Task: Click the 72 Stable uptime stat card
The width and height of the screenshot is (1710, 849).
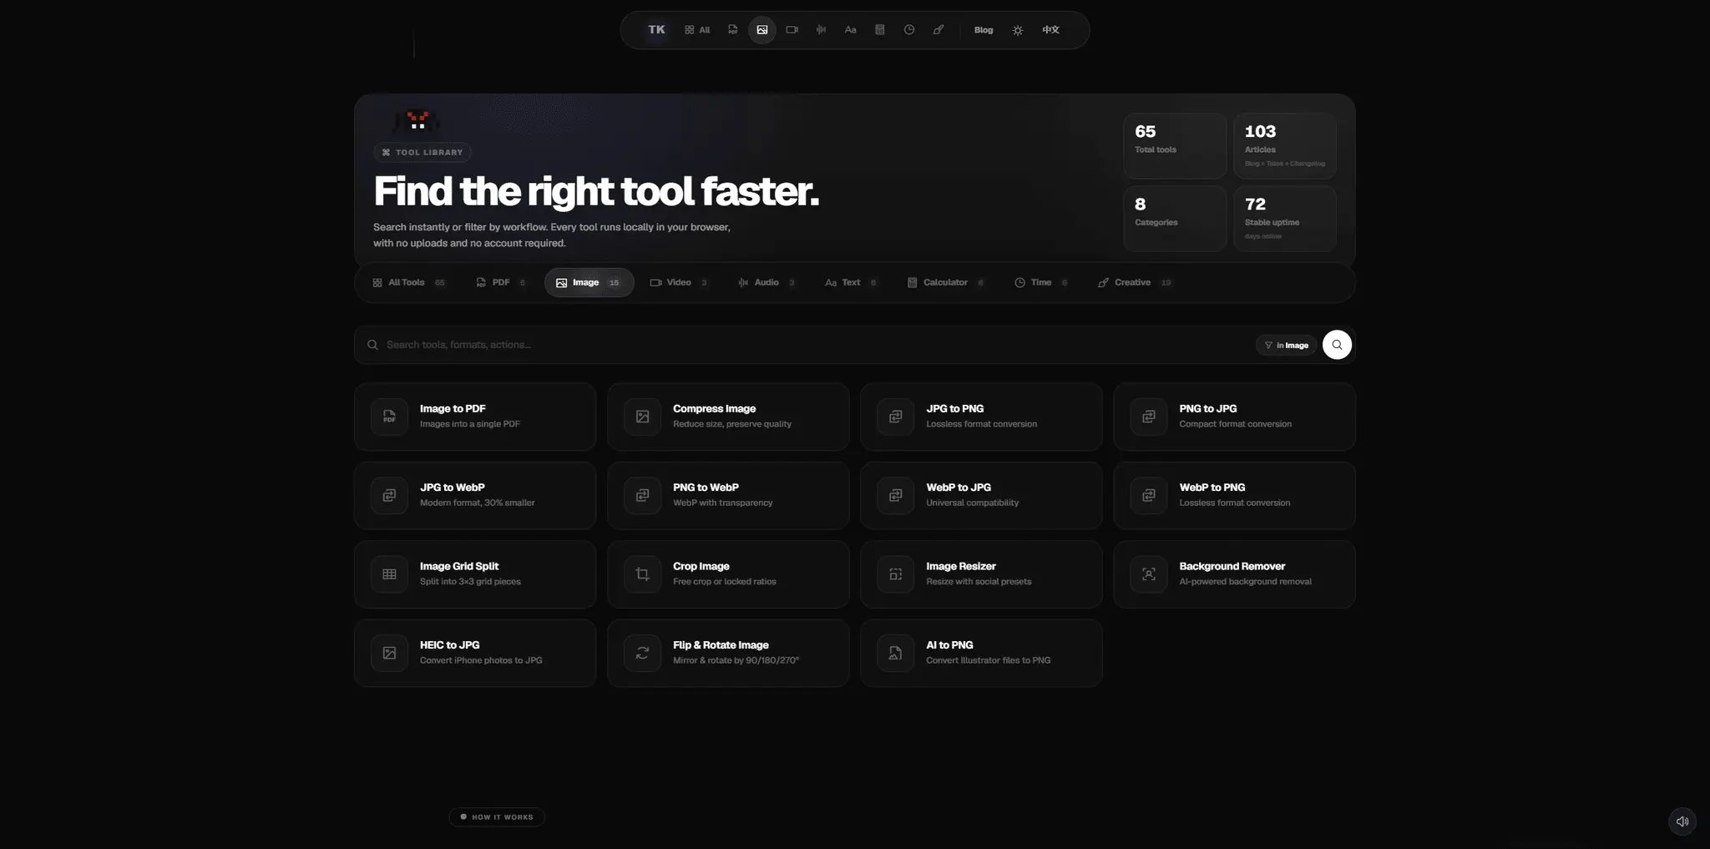Action: tap(1285, 219)
